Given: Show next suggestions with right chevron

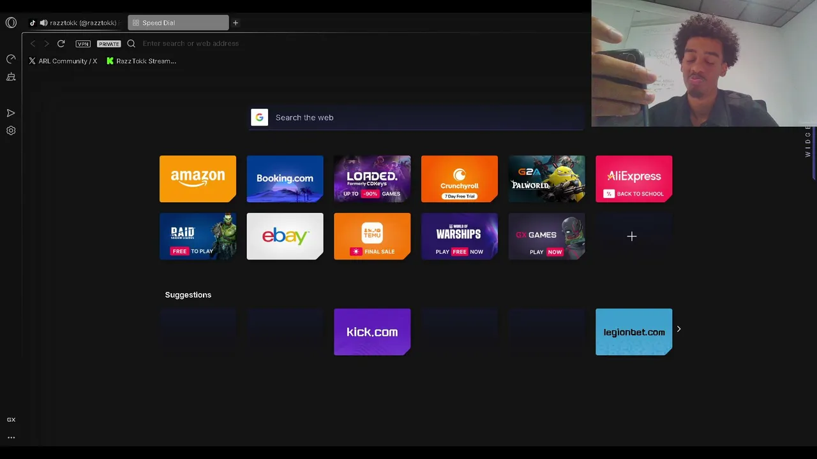Looking at the screenshot, I should click(679, 329).
